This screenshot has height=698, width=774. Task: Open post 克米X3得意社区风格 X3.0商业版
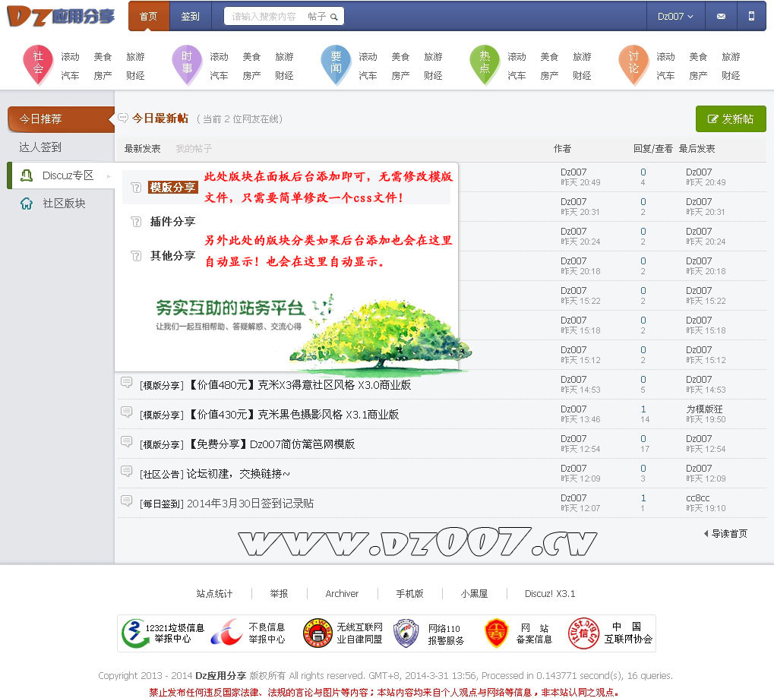(300, 385)
